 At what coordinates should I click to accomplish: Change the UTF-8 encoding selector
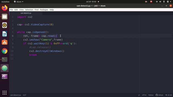tap(144, 95)
